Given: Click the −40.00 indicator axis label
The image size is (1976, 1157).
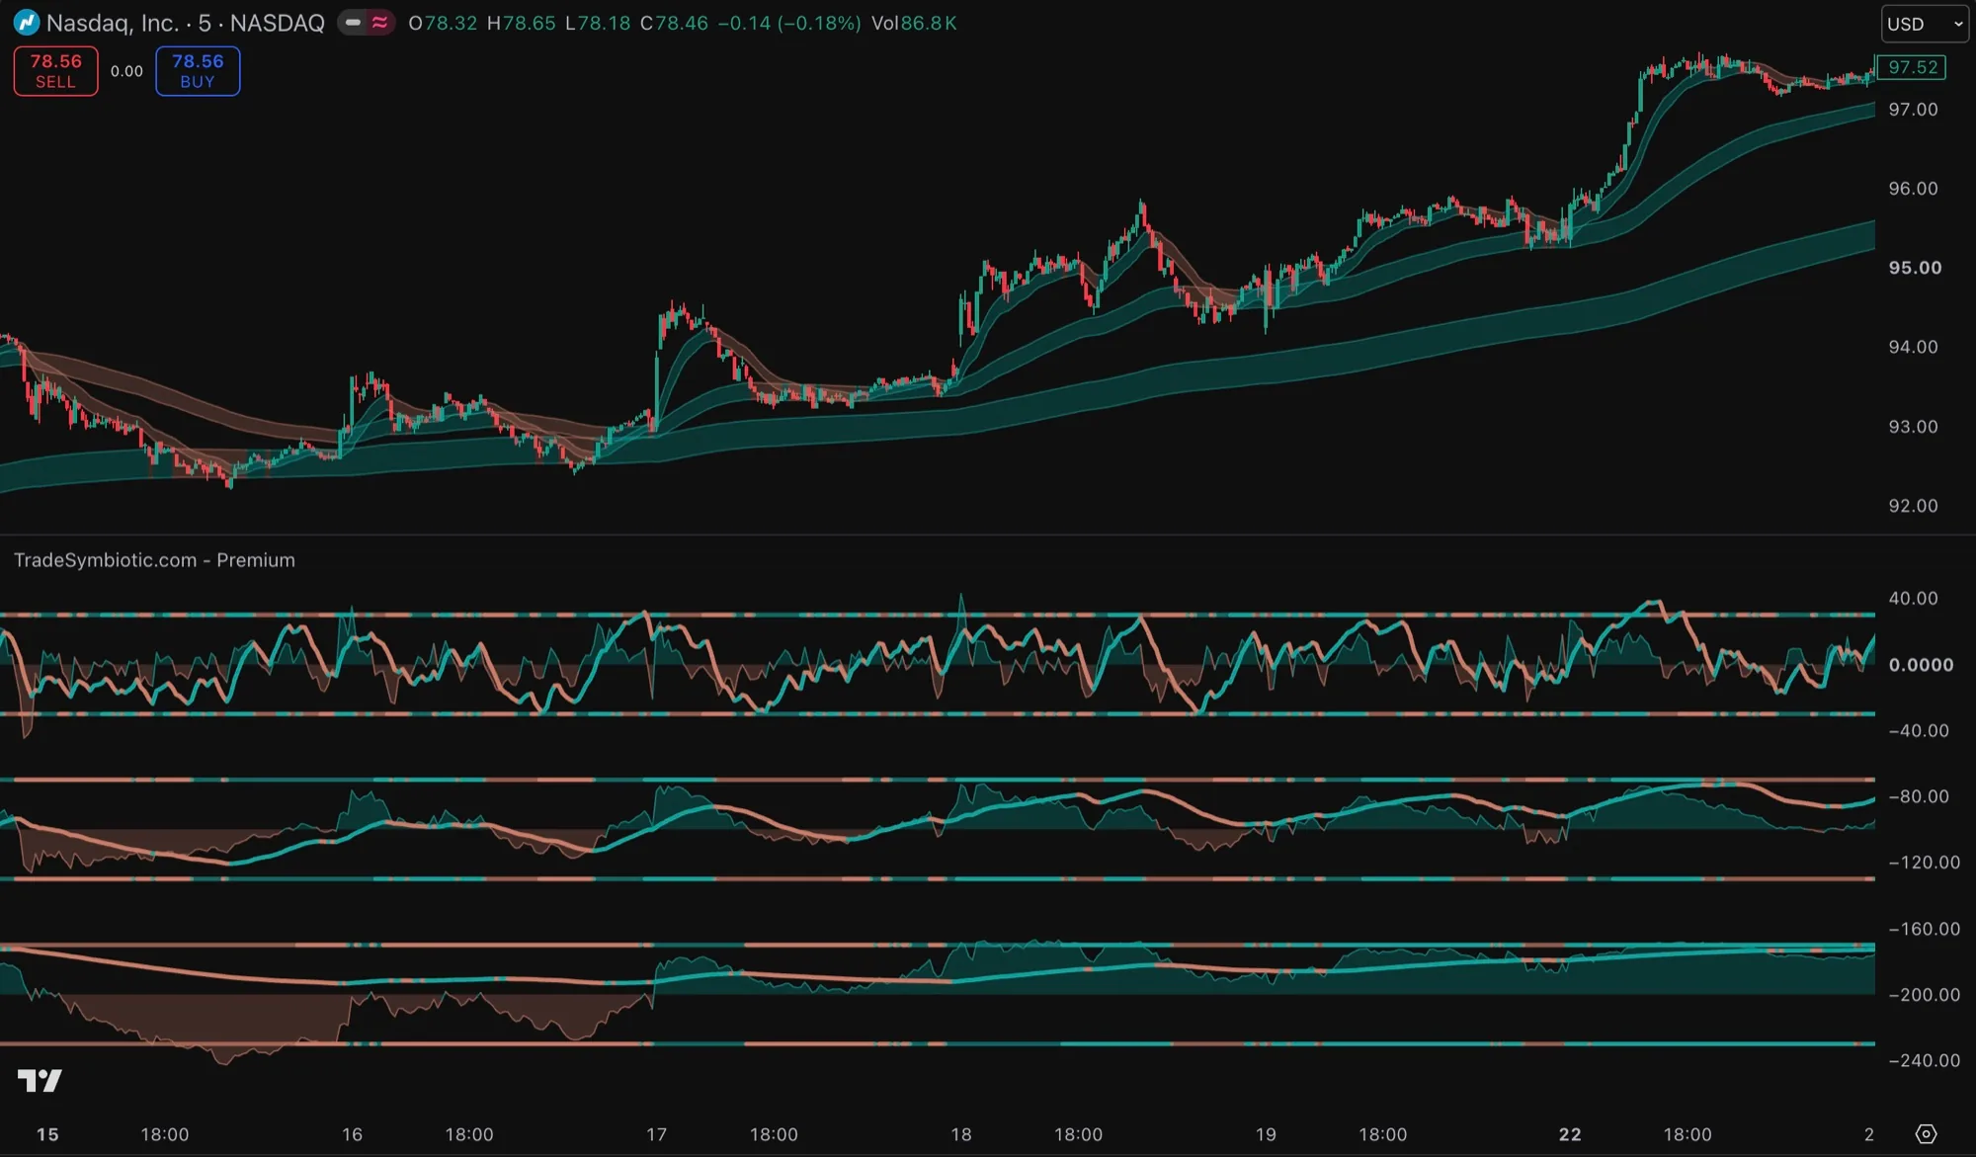Looking at the screenshot, I should pos(1918,731).
